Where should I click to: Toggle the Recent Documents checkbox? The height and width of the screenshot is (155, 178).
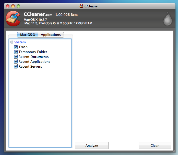click(x=16, y=57)
